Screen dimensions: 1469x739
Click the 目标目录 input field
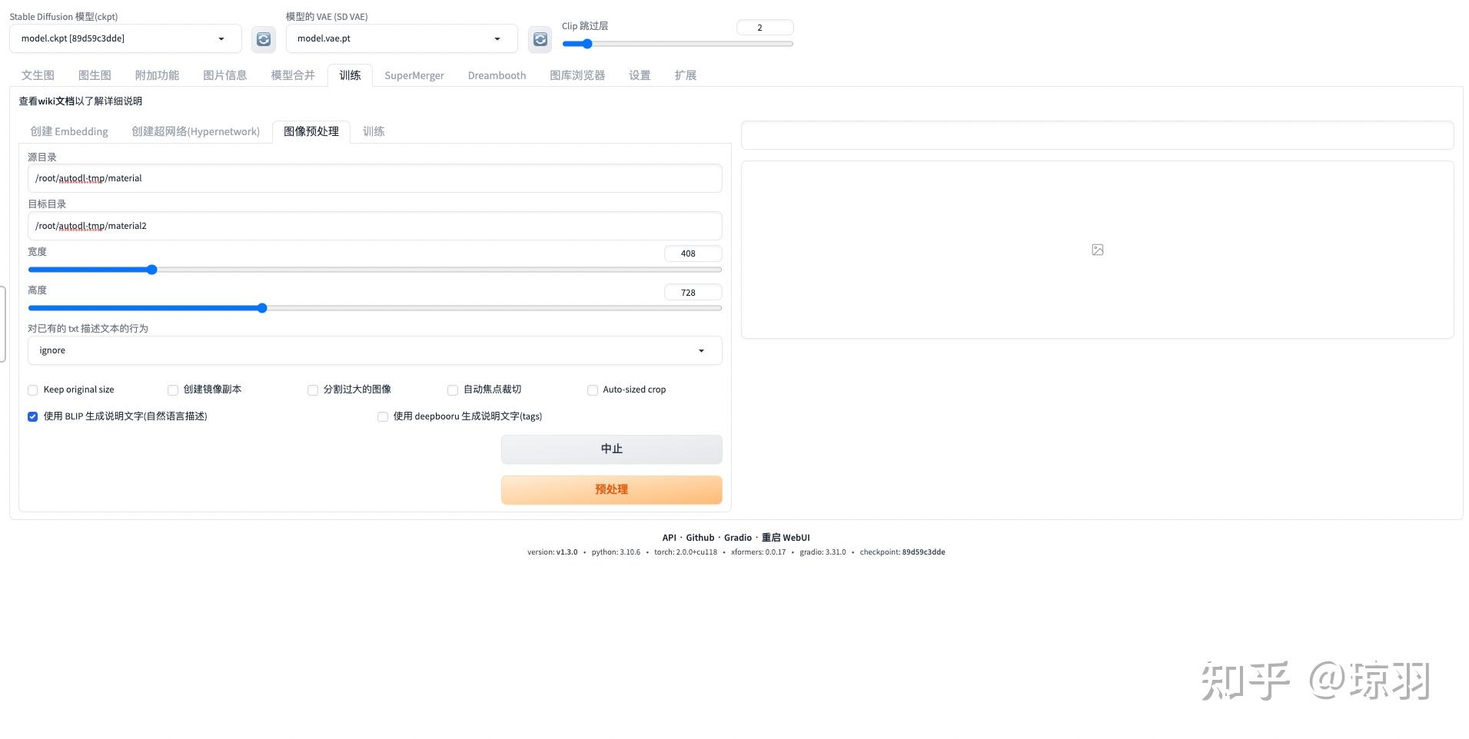pyautogui.click(x=375, y=226)
